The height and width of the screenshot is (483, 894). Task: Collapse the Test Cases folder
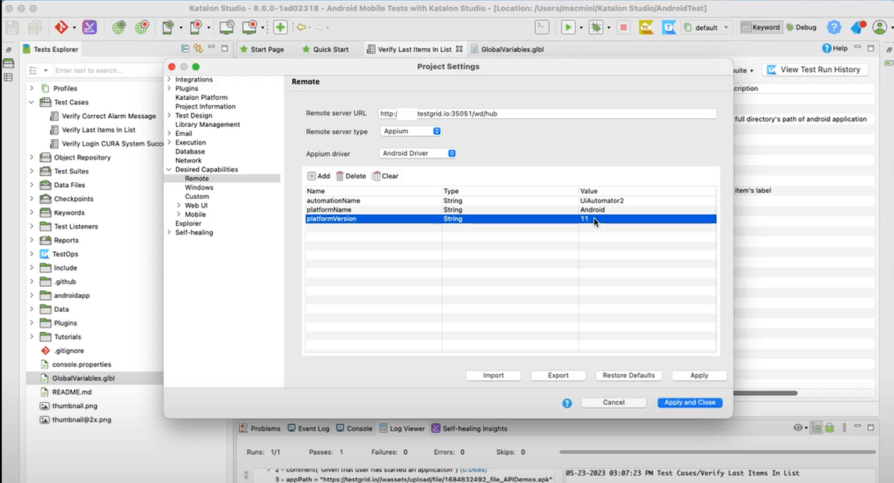pyautogui.click(x=32, y=102)
